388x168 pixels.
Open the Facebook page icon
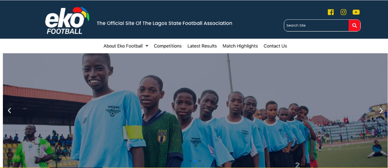pyautogui.click(x=331, y=12)
